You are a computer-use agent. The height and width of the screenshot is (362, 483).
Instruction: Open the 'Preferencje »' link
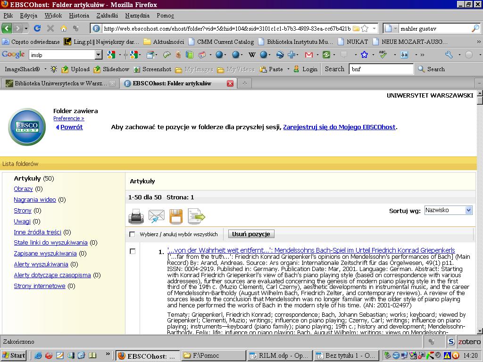coord(69,118)
